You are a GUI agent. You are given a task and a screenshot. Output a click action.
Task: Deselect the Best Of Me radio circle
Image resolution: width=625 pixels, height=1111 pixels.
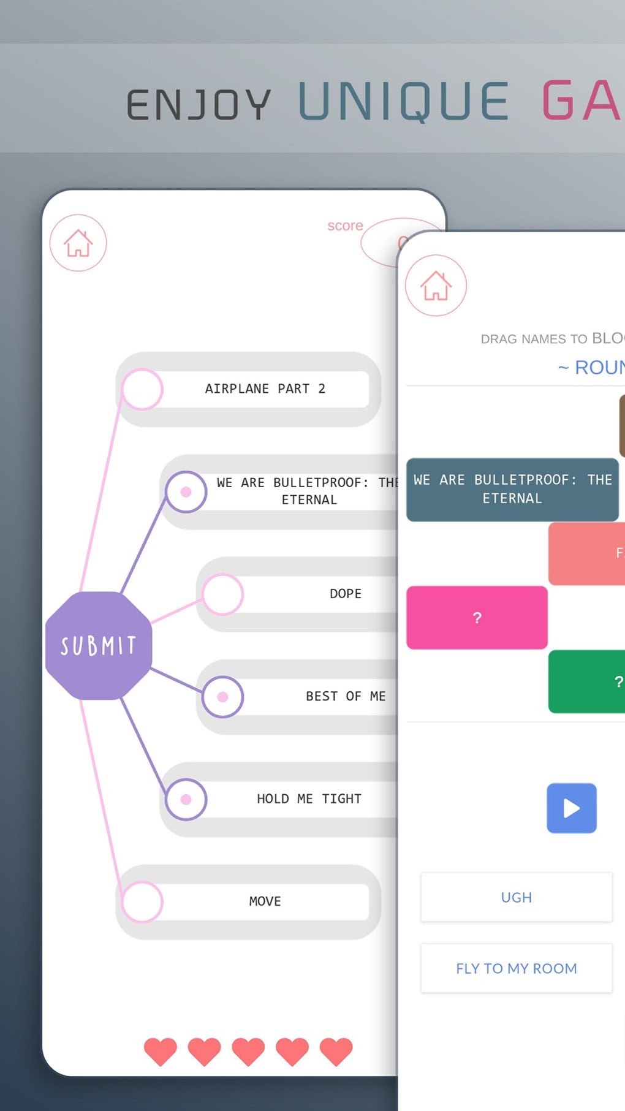click(223, 697)
